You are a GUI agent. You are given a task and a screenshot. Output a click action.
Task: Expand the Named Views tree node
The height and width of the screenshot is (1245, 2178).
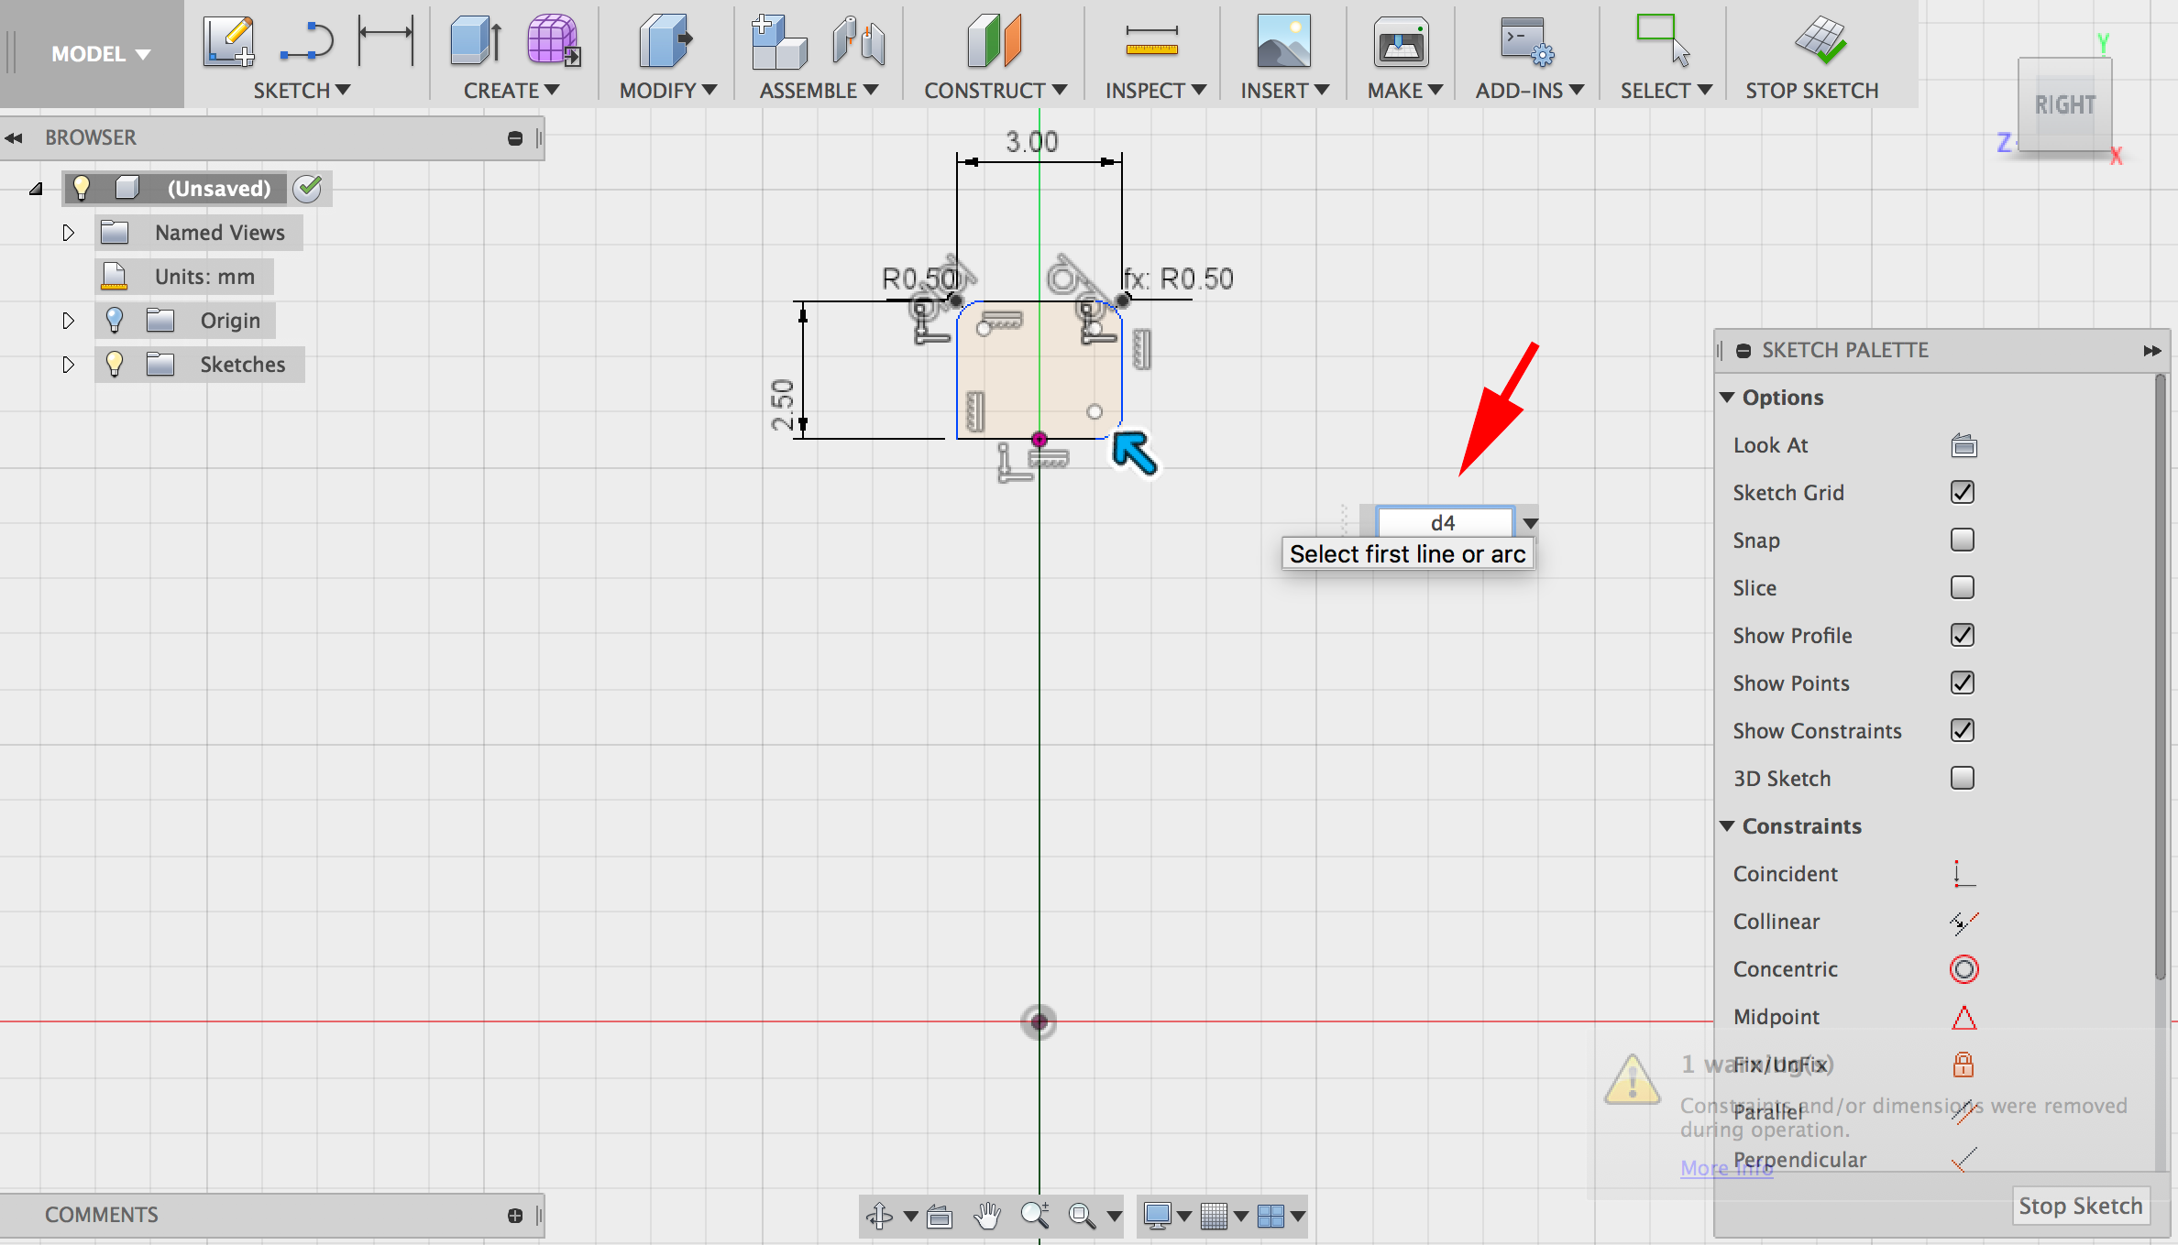point(68,233)
